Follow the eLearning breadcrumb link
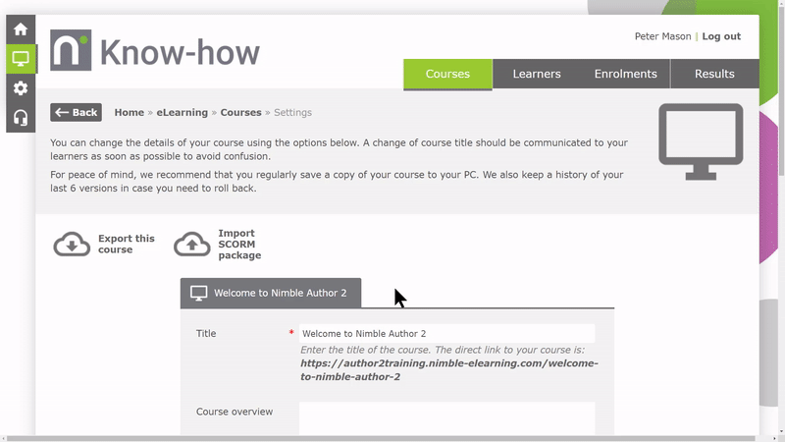The image size is (785, 442). pos(183,112)
